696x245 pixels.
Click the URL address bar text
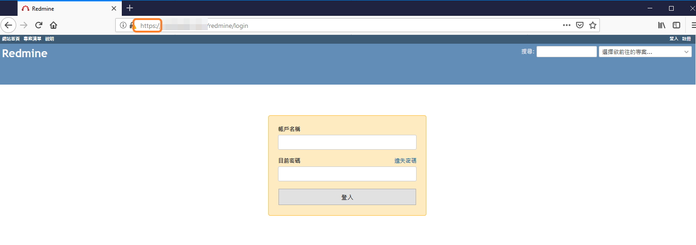pos(194,26)
